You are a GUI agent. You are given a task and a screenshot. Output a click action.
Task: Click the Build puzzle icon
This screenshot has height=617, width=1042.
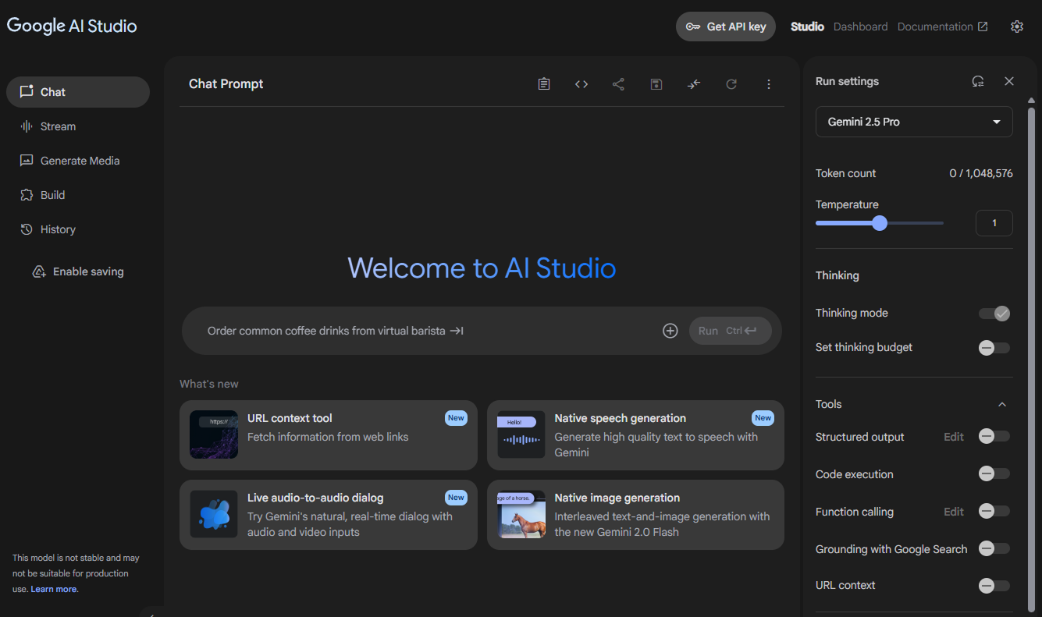pos(27,195)
